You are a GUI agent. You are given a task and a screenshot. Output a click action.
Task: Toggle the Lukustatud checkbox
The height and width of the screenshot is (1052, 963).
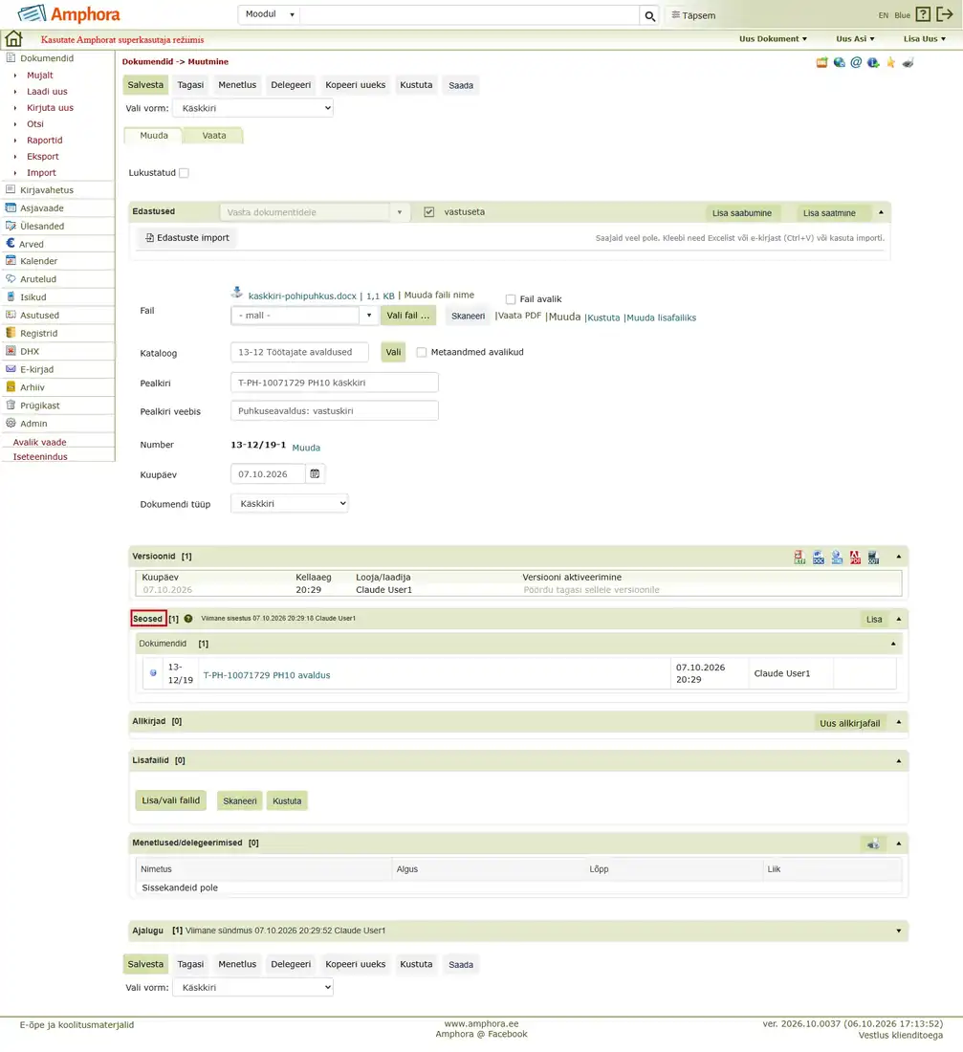click(184, 173)
